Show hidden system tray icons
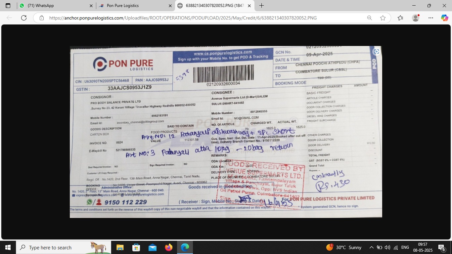This screenshot has width=452, height=254. point(371,247)
